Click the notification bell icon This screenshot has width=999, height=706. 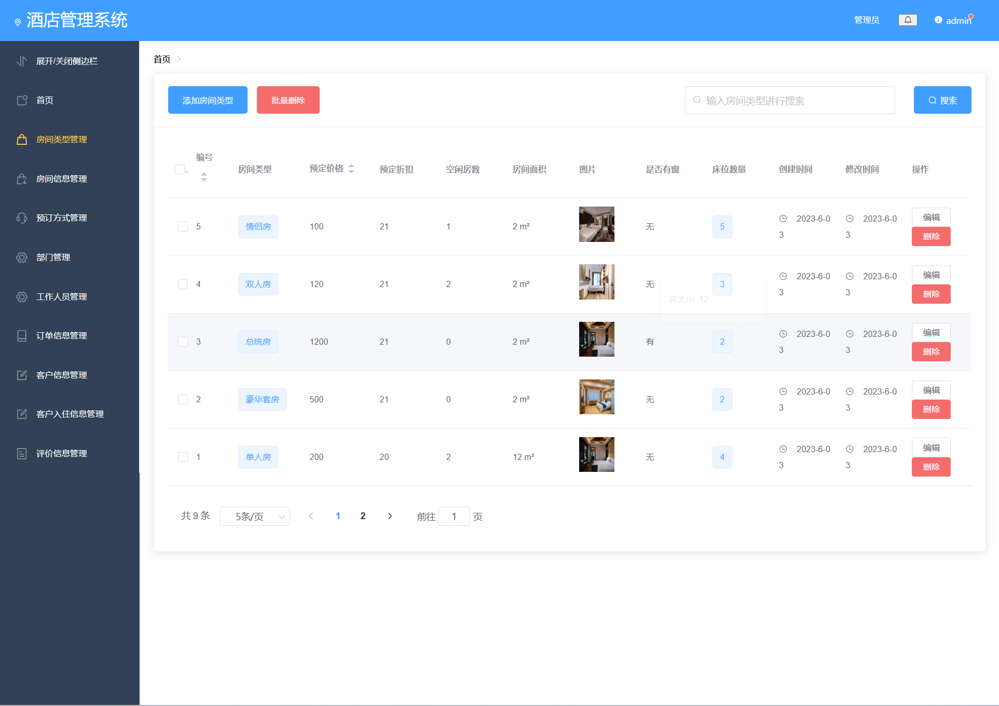(x=908, y=20)
